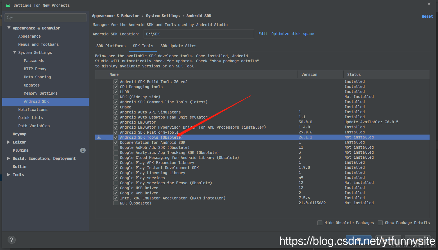Open the Updates settings page
Screen dimensions: 438x250
32,85
